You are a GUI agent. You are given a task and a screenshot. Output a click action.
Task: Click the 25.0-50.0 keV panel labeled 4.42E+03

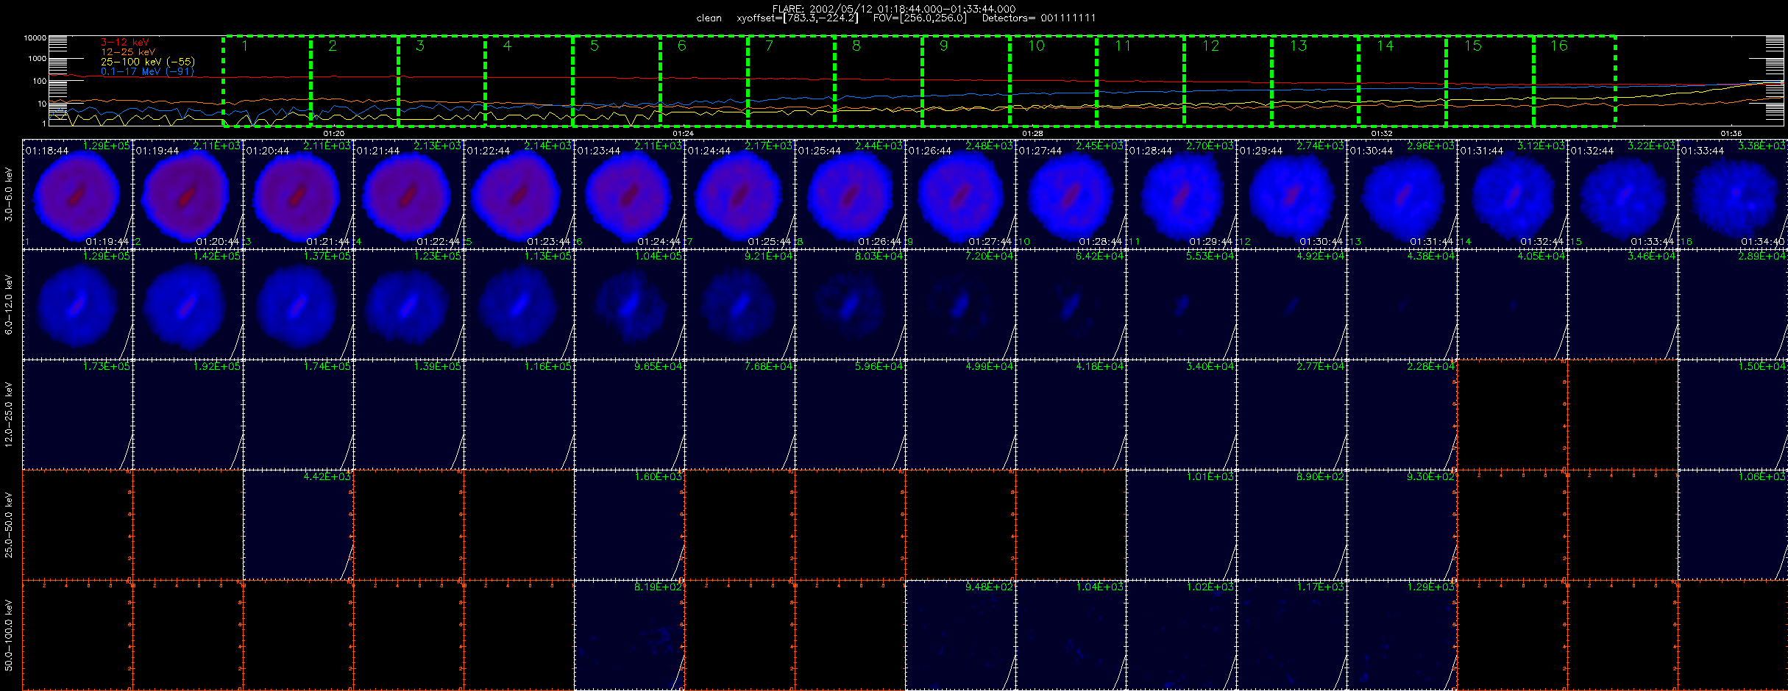click(x=298, y=525)
